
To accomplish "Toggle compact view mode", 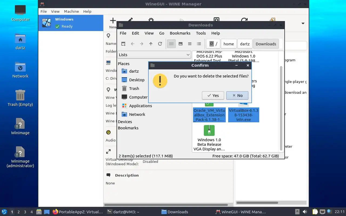I will [x=190, y=44].
